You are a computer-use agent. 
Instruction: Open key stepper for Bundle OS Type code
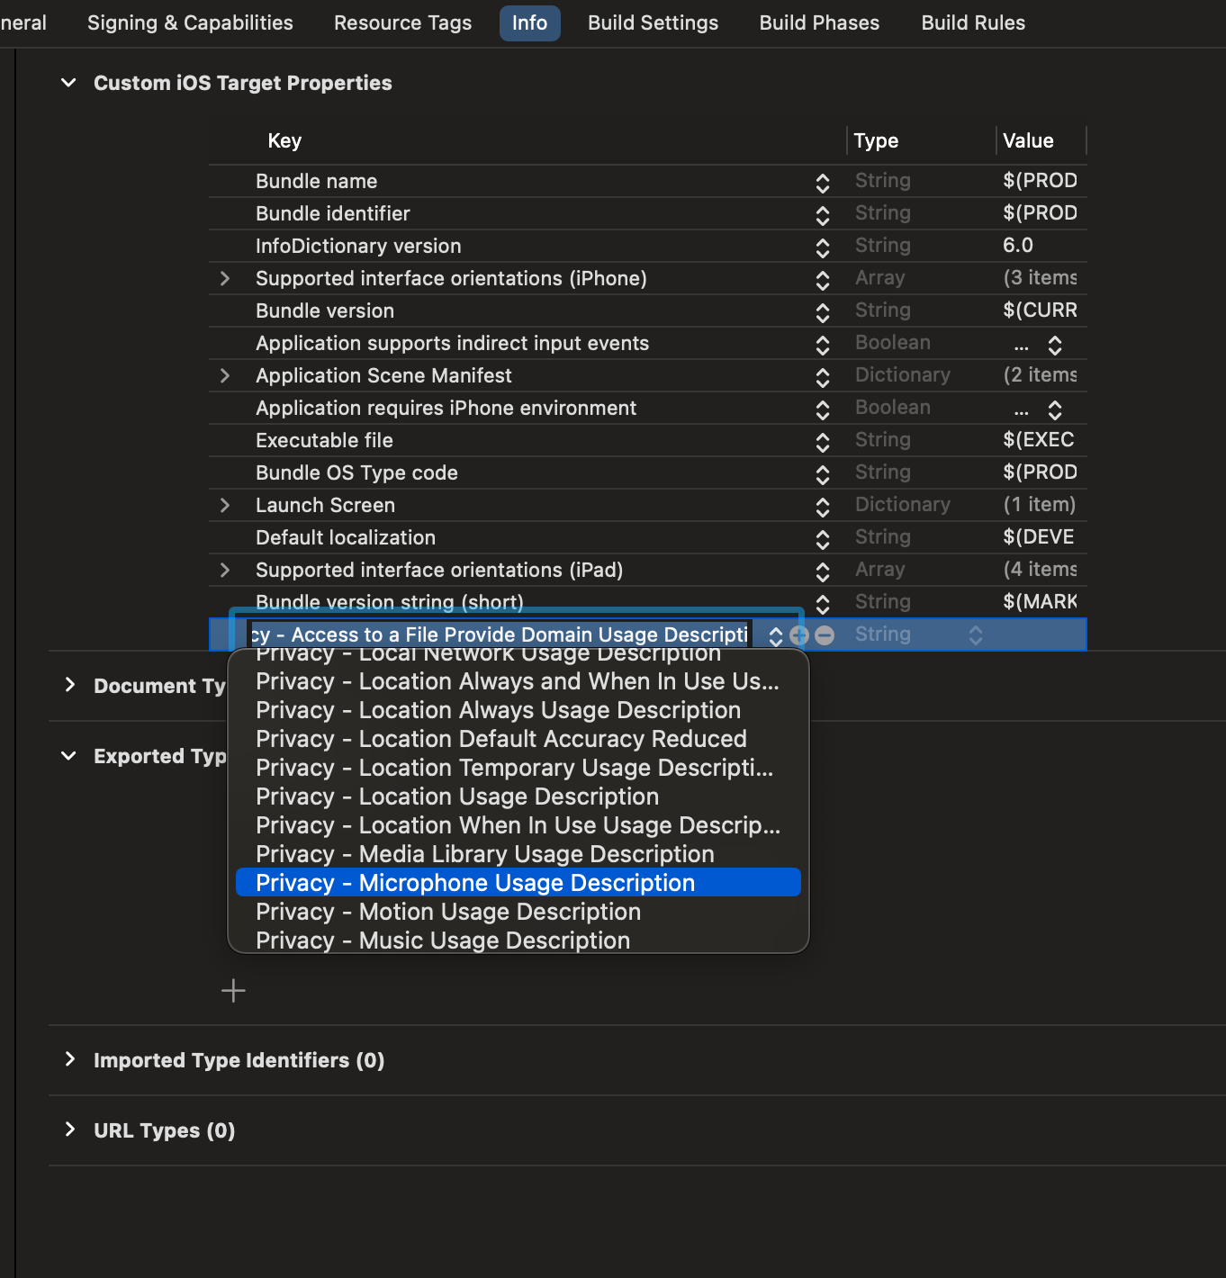pos(823,474)
